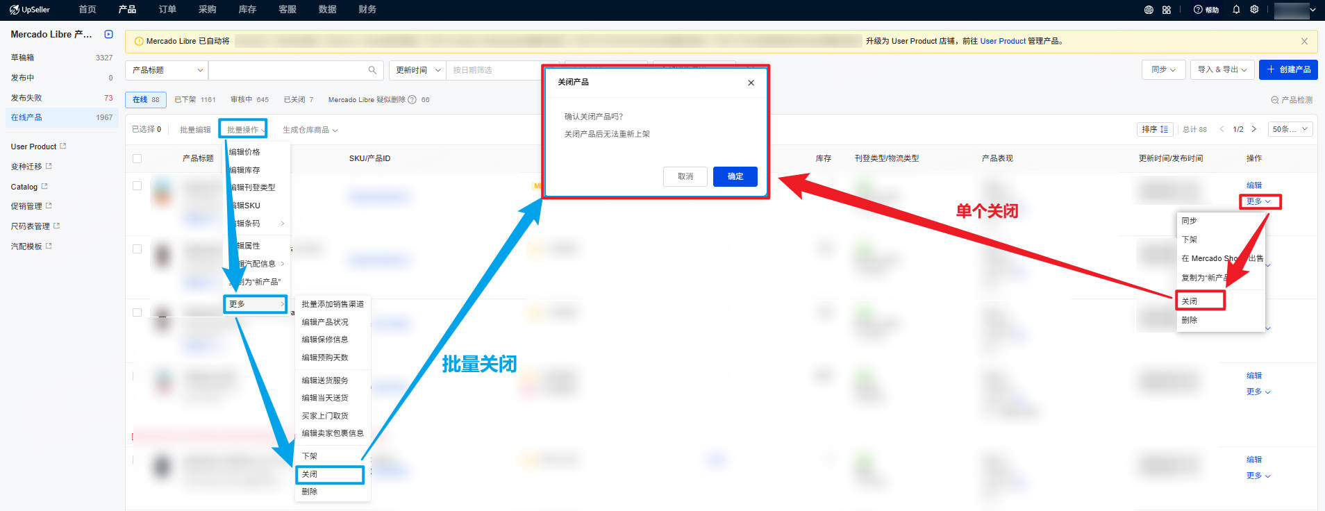
Task: Open the 生成仓库商品 dropdown
Action: (310, 130)
